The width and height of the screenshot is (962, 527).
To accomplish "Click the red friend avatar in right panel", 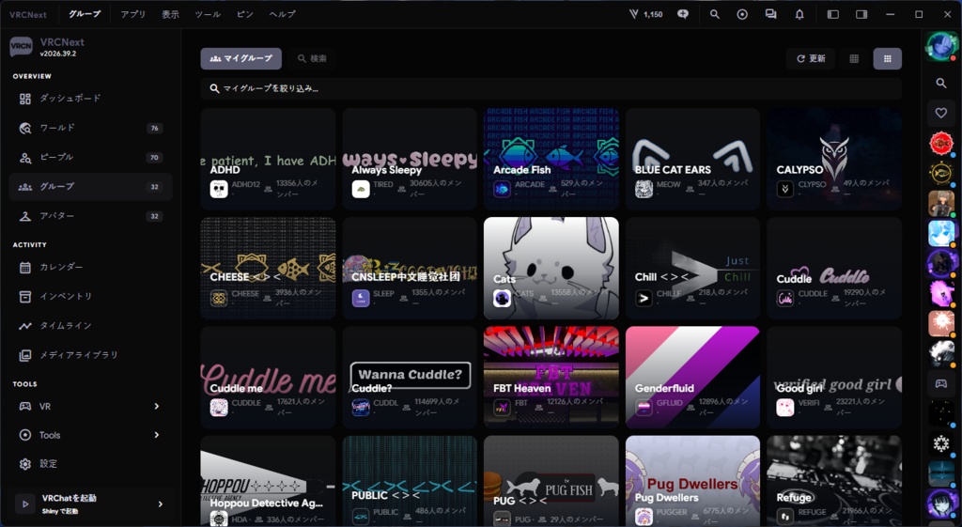I will [940, 144].
